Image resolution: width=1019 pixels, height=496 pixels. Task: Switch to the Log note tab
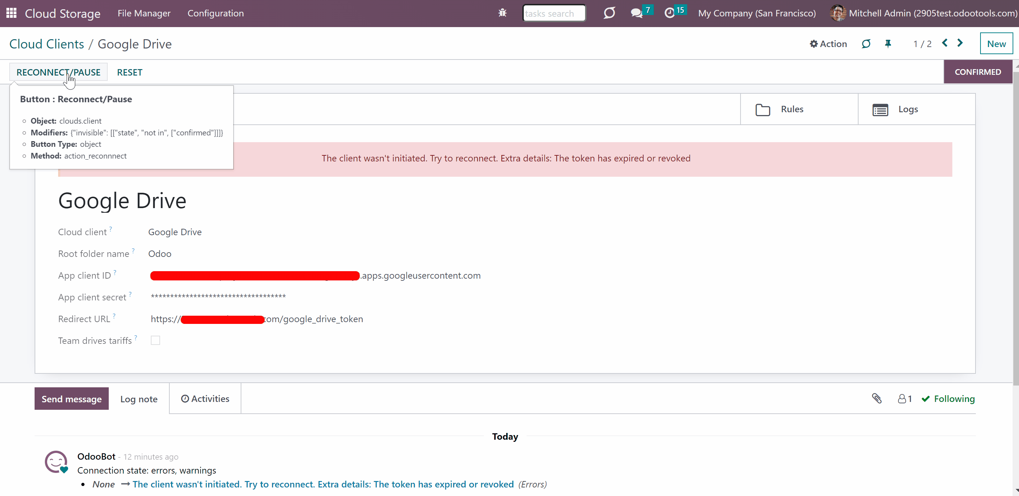[139, 399]
